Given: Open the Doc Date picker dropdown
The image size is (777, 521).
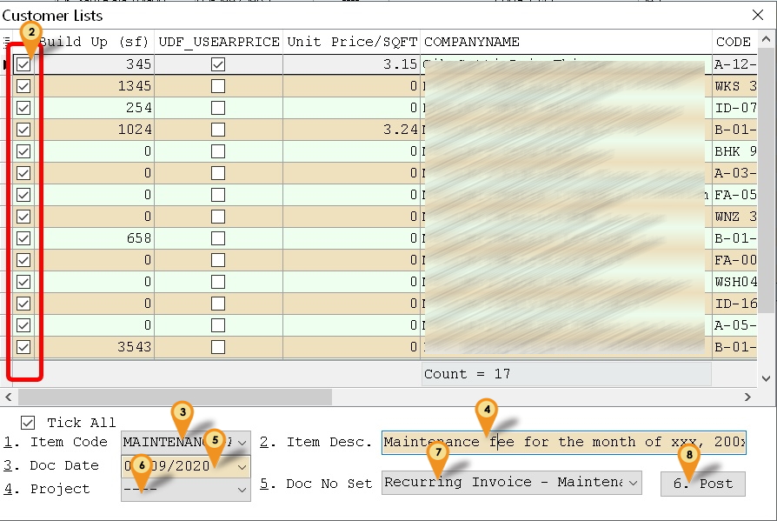Looking at the screenshot, I should (241, 466).
